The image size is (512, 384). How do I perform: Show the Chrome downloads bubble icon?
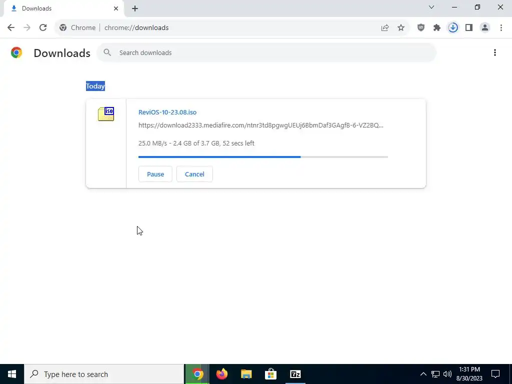453,28
